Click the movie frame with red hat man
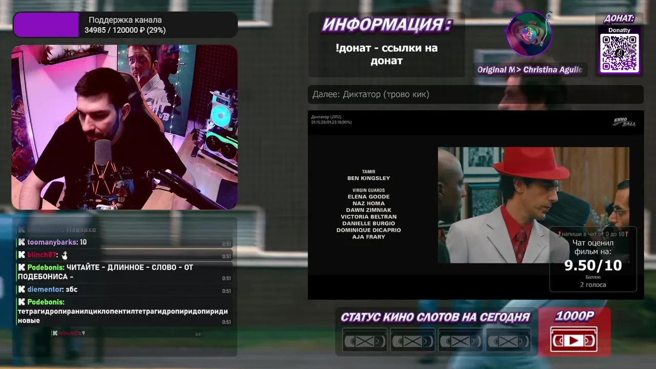The image size is (656, 369). tap(533, 205)
